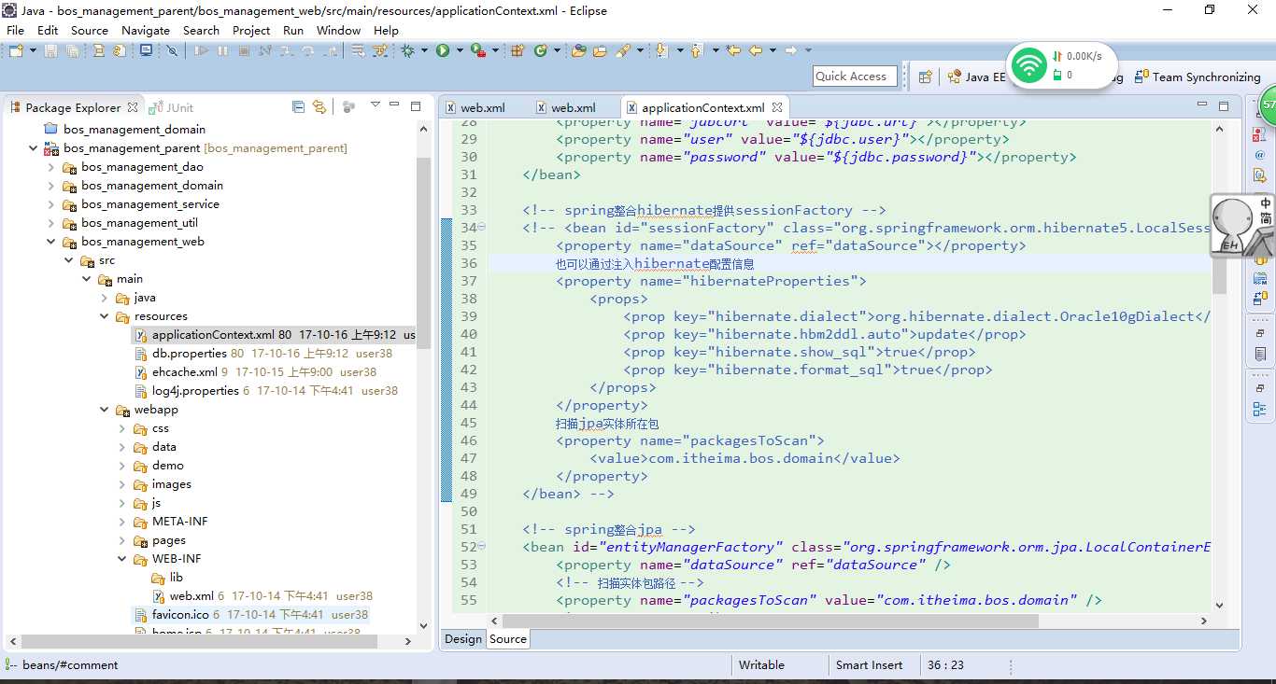Click the Save toolbar icon
The width and height of the screenshot is (1276, 684).
point(50,50)
